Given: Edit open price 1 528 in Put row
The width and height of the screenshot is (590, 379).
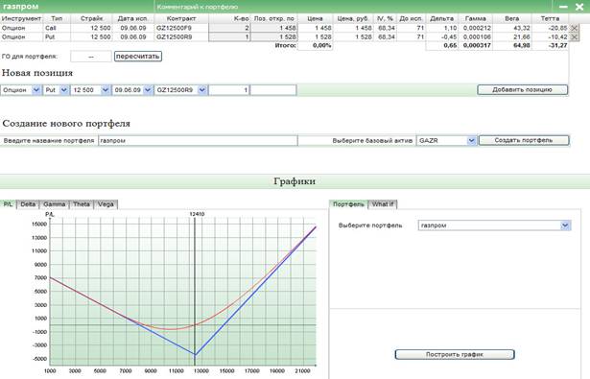Looking at the screenshot, I should tap(274, 36).
